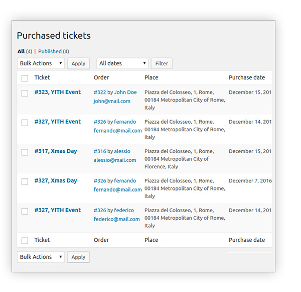Check the row for #323, YITH Event

(25, 93)
